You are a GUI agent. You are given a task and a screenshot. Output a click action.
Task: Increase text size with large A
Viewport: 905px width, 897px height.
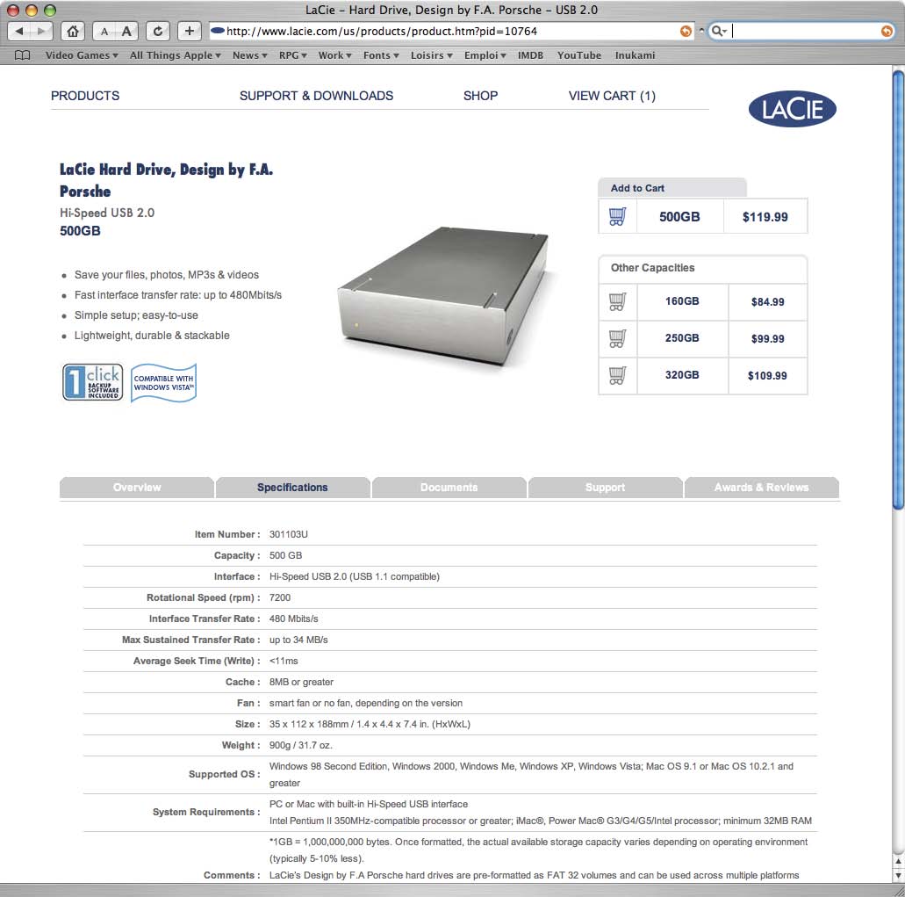[x=126, y=32]
